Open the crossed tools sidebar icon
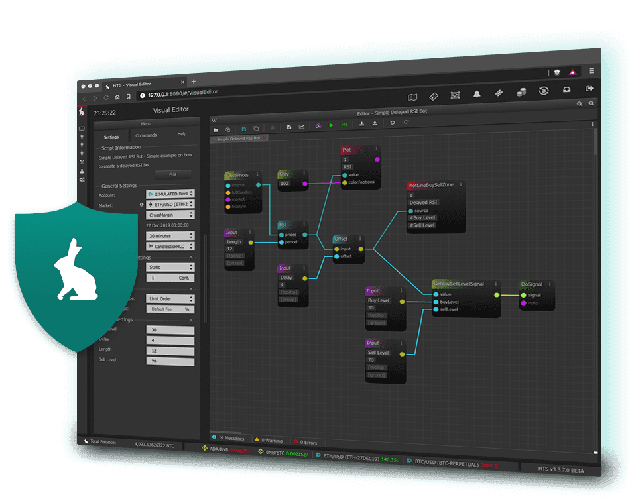 [82, 162]
